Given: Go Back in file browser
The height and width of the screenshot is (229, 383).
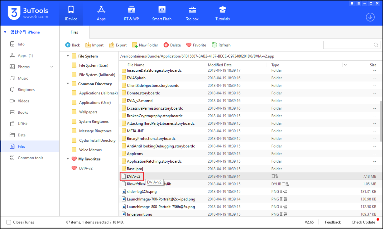Looking at the screenshot, I should pos(73,45).
